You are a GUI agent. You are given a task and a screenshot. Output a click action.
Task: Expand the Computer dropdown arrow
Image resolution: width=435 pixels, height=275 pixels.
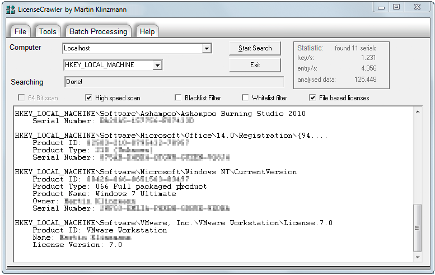tap(207, 49)
